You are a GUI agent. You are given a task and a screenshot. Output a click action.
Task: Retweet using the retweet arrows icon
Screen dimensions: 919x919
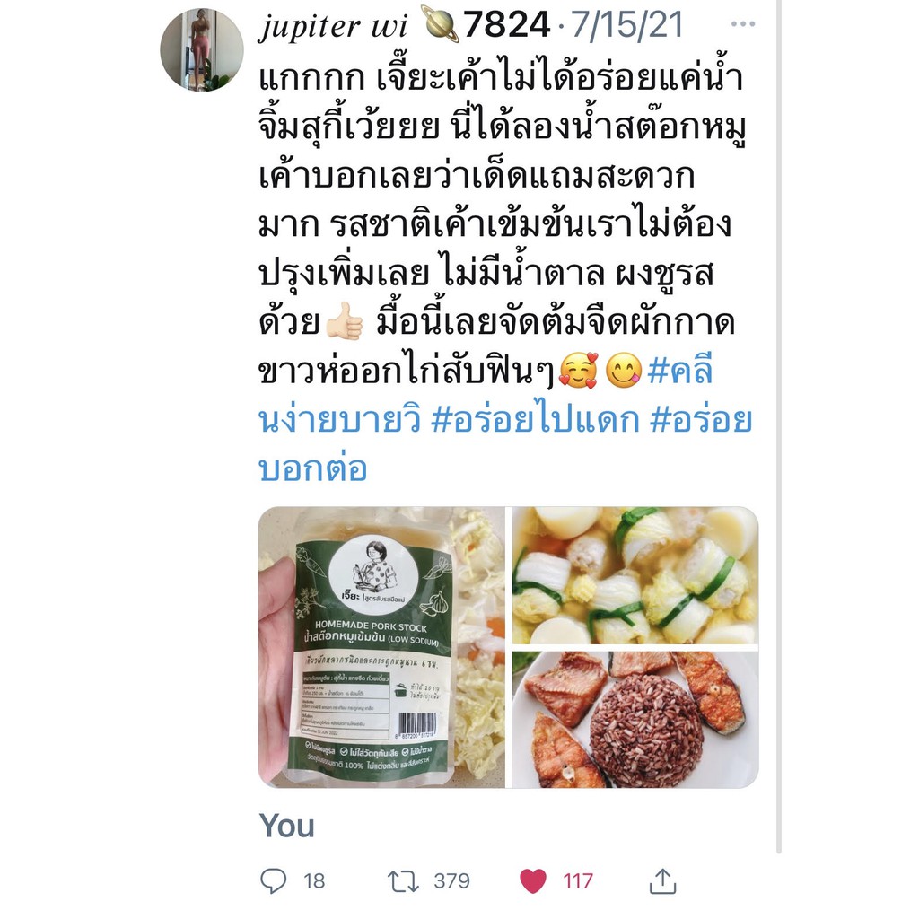click(403, 881)
